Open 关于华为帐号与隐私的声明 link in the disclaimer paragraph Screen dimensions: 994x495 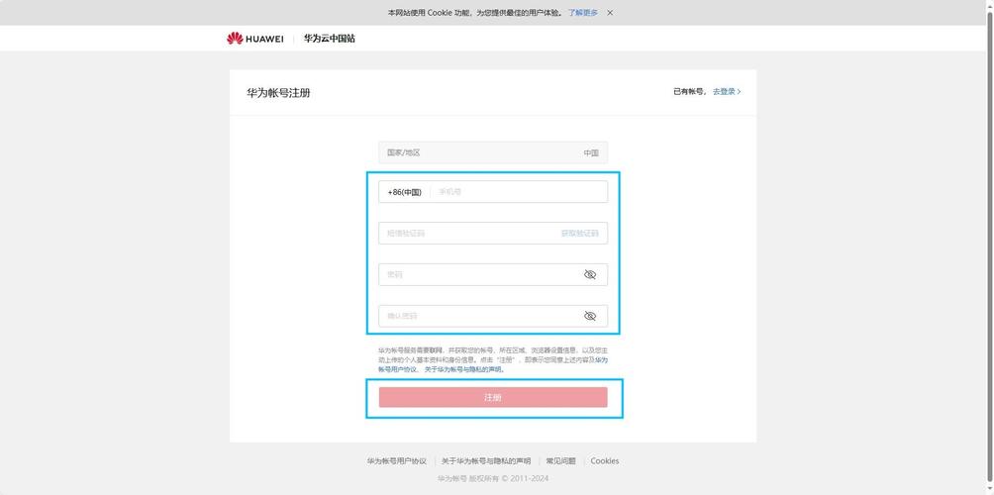pos(464,369)
